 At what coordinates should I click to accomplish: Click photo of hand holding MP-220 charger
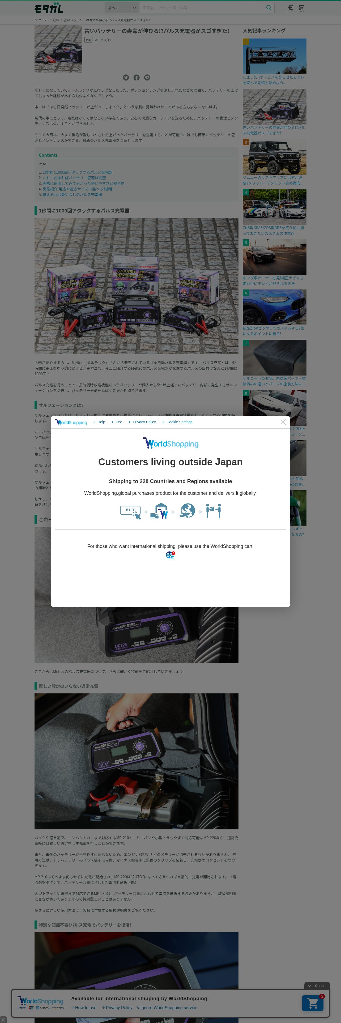pyautogui.click(x=137, y=761)
